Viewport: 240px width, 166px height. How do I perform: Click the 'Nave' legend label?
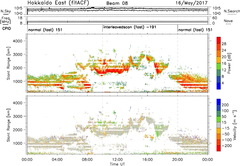pos(228,21)
